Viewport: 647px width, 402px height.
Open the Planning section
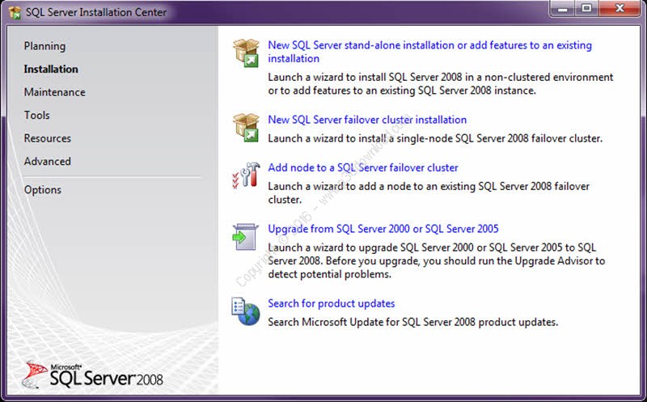click(x=44, y=46)
